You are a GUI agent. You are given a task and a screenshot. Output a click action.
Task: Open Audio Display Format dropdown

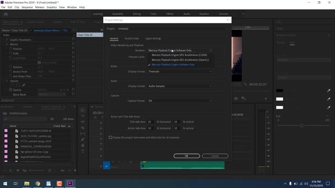point(180,86)
